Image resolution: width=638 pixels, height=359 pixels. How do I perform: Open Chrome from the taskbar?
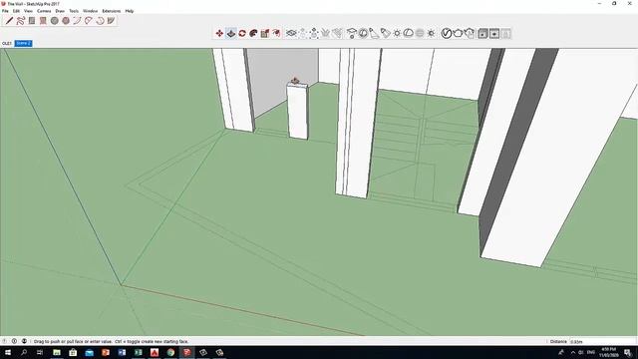point(170,352)
